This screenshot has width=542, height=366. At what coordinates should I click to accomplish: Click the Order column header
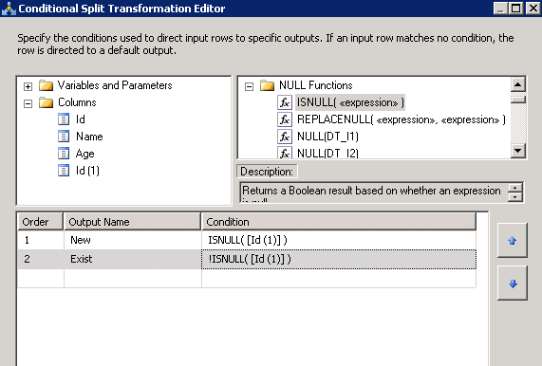click(x=41, y=222)
